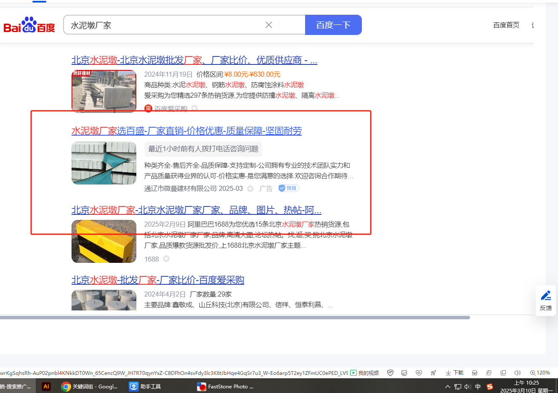Switch to FastStone Photo in the taskbar
Screen dimensions: 558x393
click(226, 386)
